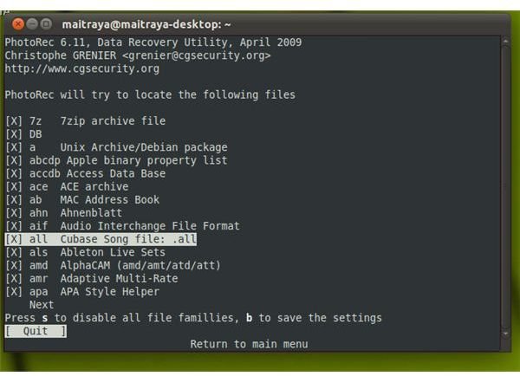520x376 pixels.
Task: Toggle the abcdp Apple binary property list checkbox
Action: [14, 160]
